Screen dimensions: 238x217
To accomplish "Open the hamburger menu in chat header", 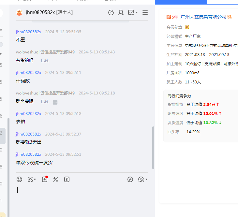I will click(145, 13).
